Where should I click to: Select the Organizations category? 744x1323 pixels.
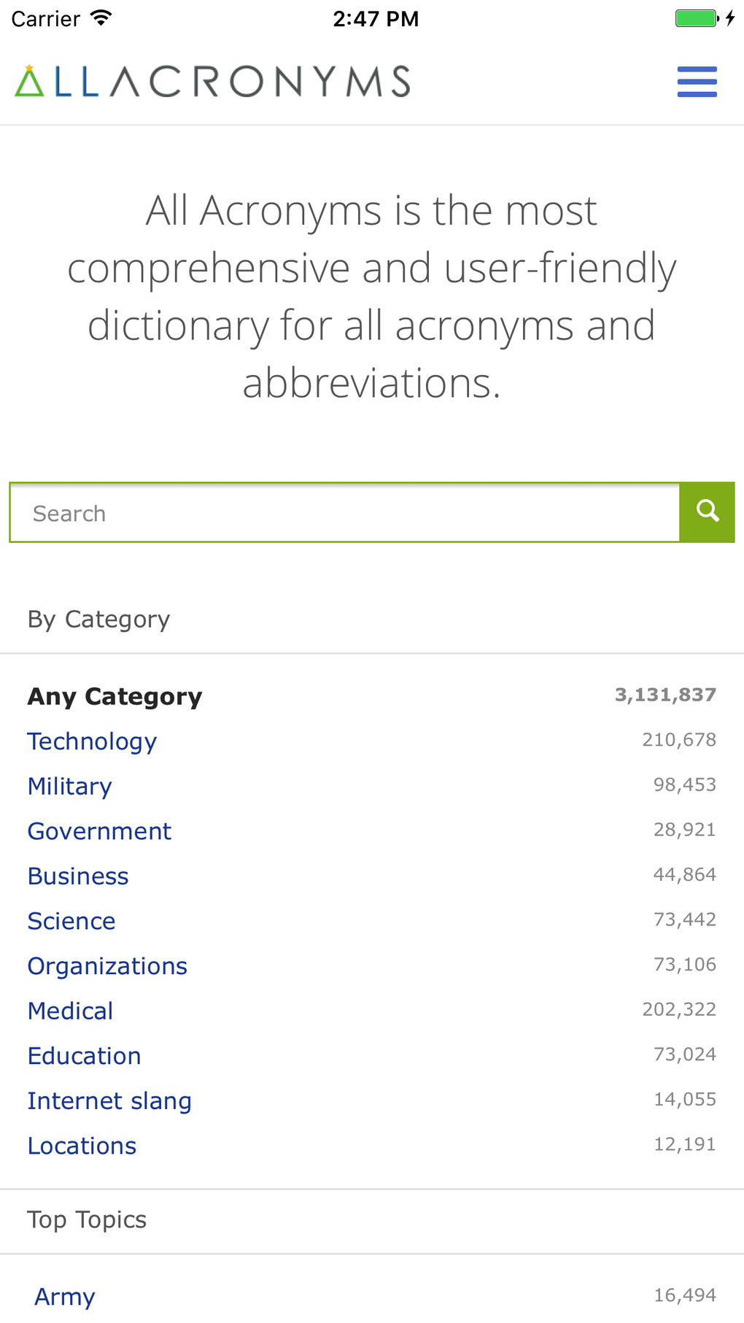[x=106, y=965]
